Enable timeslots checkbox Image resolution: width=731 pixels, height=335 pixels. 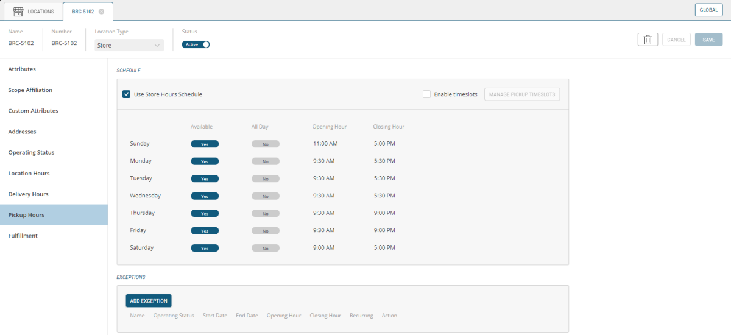point(427,94)
